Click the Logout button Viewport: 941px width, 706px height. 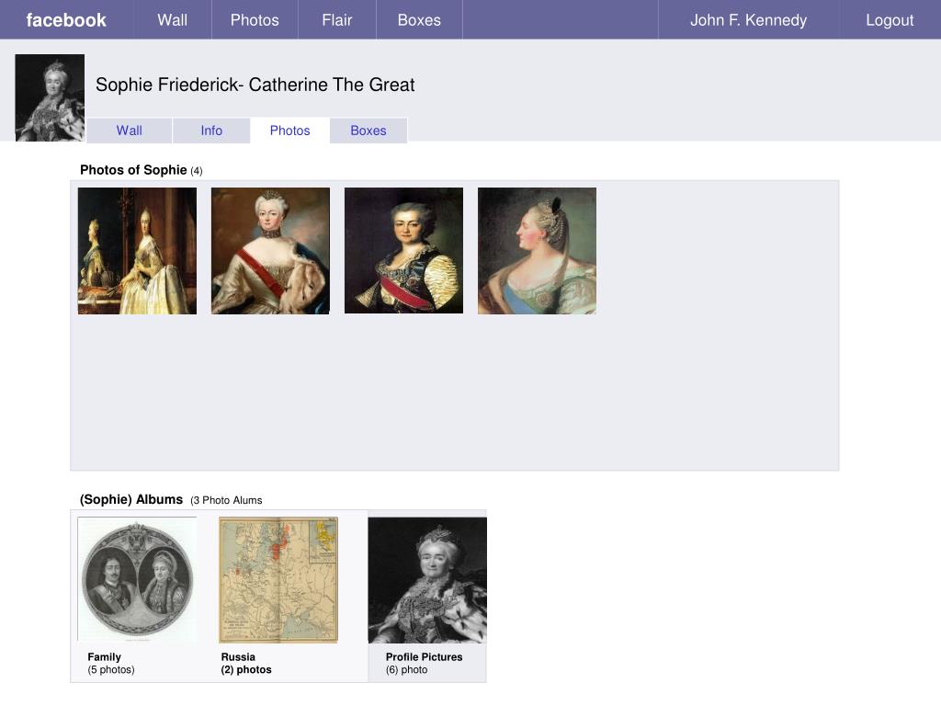click(890, 20)
